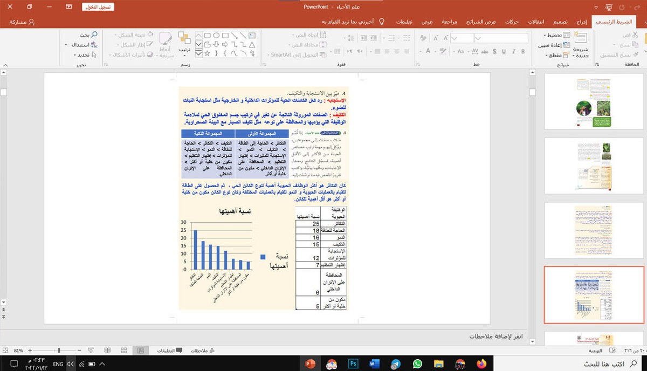Click the Share (مشاركة) button
647x371 pixels.
(x=21, y=22)
